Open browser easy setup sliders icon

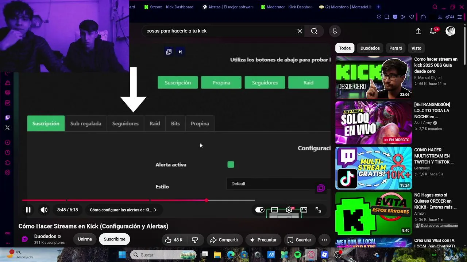click(460, 17)
